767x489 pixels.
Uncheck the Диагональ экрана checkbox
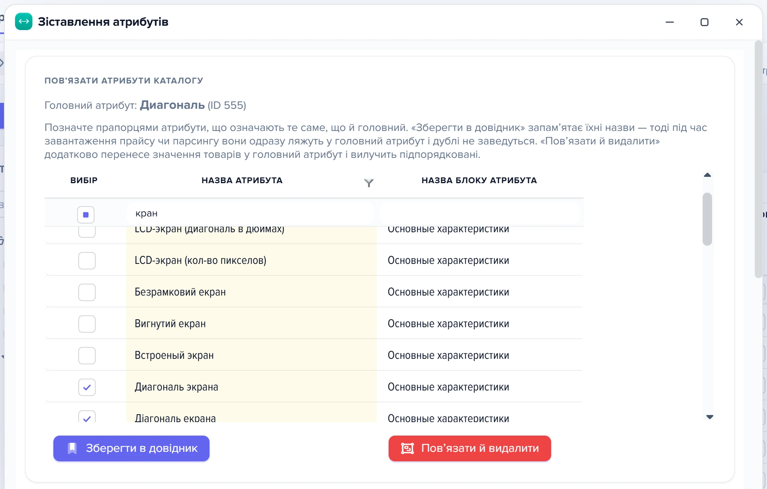(87, 387)
